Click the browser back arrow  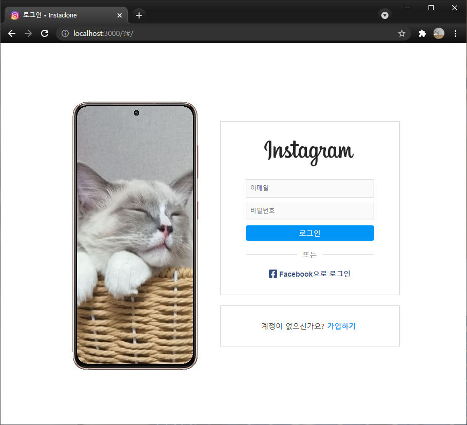click(x=12, y=33)
